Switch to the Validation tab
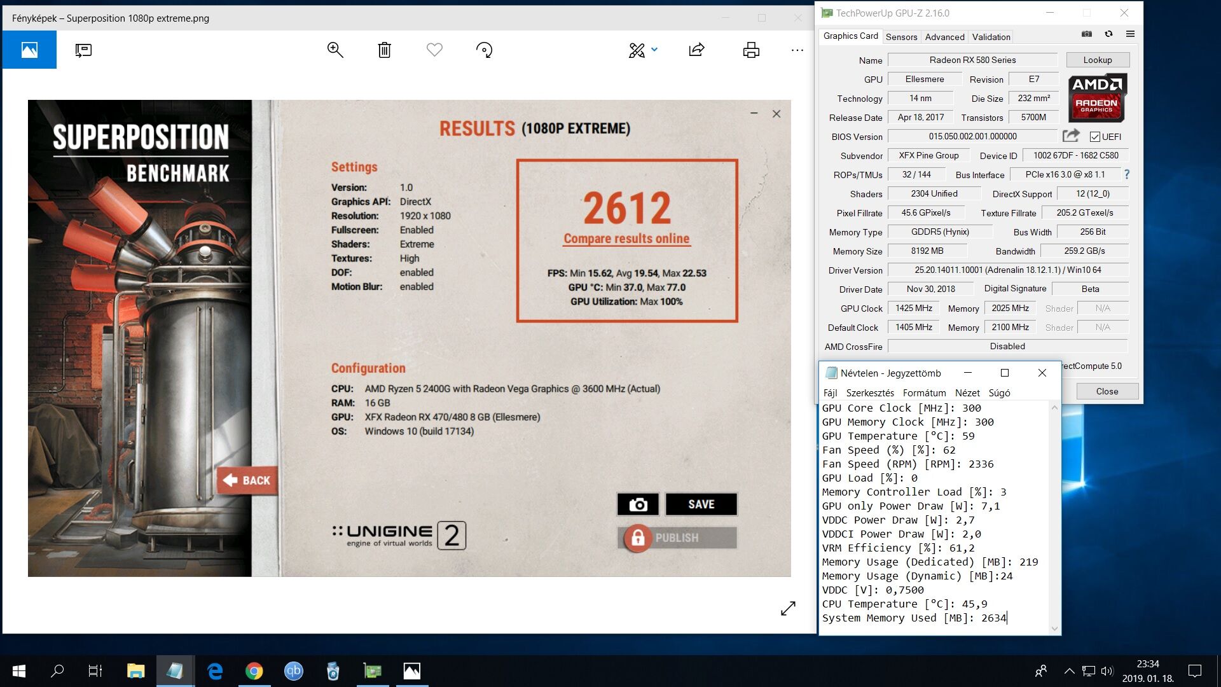 click(x=991, y=37)
